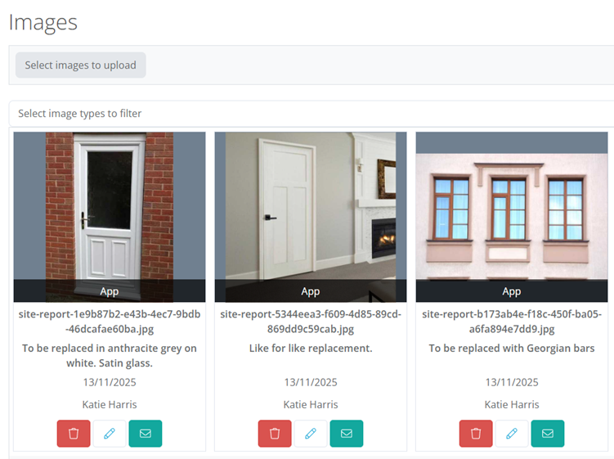Click pencil icon under Georgian bars image
Screen dimensions: 614x459
(512, 434)
